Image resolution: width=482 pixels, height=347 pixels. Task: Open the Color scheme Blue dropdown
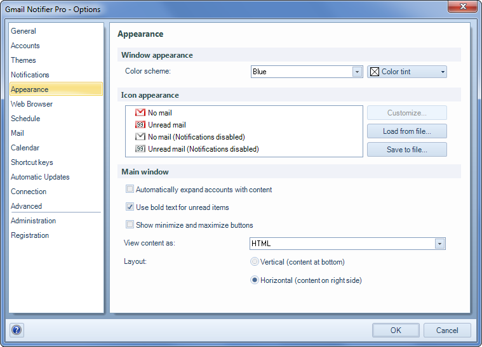tap(307, 72)
